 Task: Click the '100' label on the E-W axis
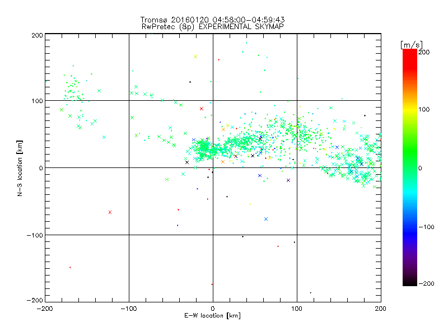[297, 309]
